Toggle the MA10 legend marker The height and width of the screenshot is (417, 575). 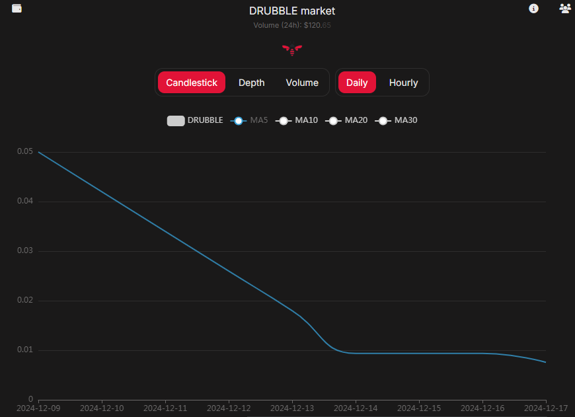(x=284, y=121)
